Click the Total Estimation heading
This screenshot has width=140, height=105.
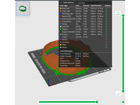pyautogui.click(x=66, y=51)
